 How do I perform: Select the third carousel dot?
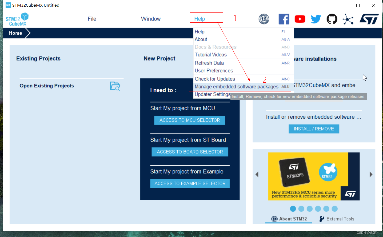(310, 209)
